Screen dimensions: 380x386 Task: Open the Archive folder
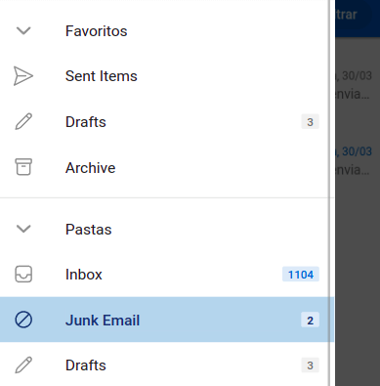(165, 167)
